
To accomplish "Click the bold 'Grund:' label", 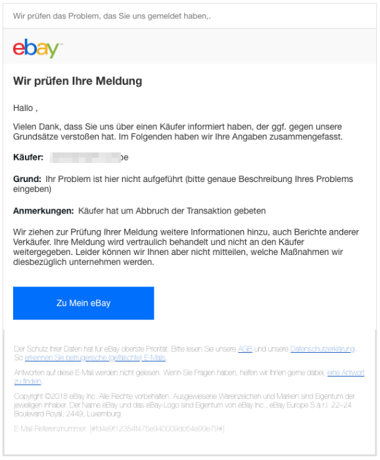I will click(27, 179).
